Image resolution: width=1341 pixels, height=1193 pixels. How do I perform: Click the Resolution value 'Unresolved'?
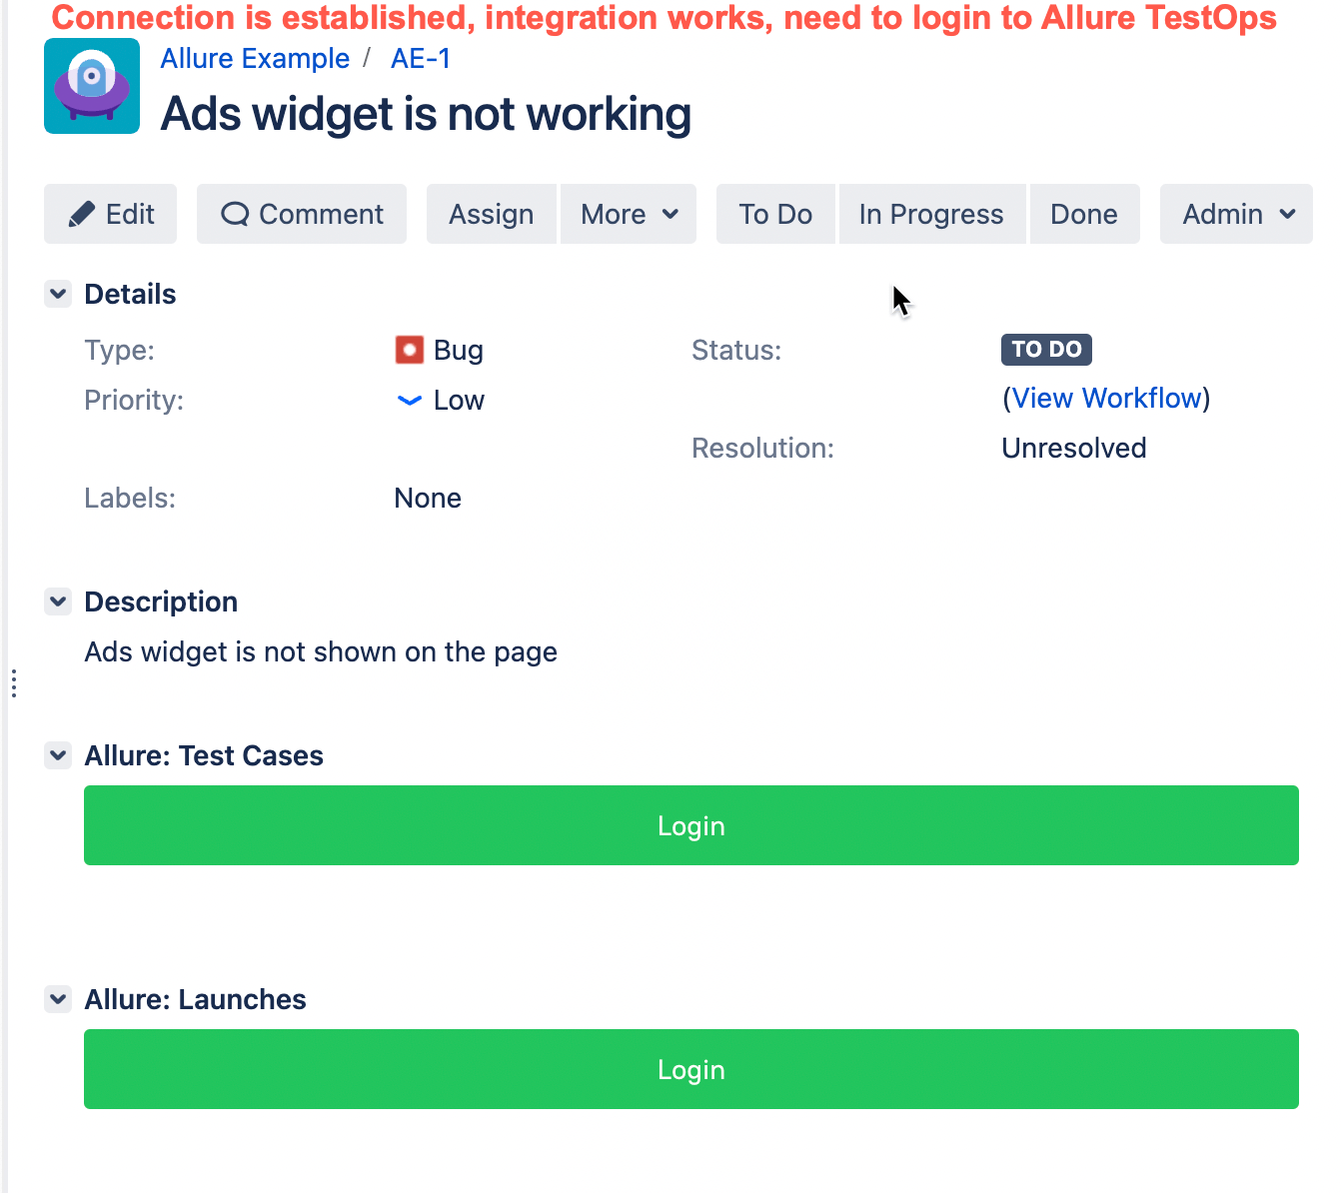point(1074,449)
